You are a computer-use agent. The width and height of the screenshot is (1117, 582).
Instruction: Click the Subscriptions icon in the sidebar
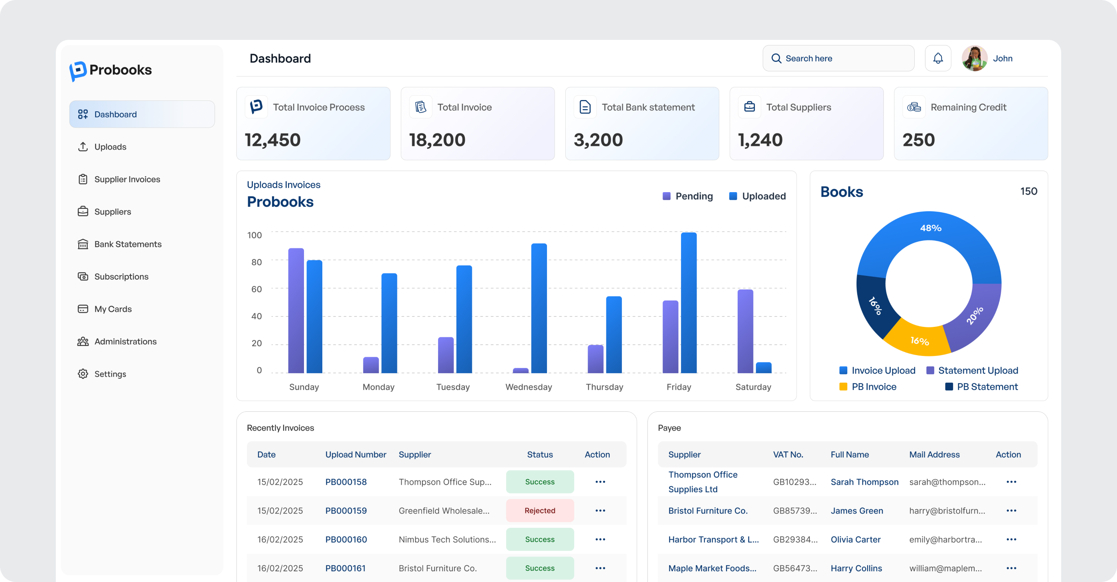(83, 276)
